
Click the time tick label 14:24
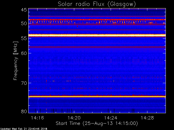pyautogui.click(x=111, y=118)
